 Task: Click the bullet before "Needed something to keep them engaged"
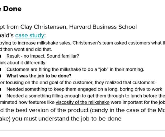(x=1, y=90)
